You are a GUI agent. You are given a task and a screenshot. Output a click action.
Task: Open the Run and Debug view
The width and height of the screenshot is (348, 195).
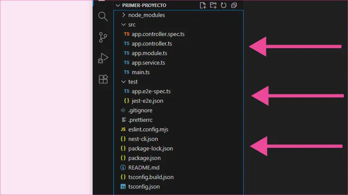[103, 58]
